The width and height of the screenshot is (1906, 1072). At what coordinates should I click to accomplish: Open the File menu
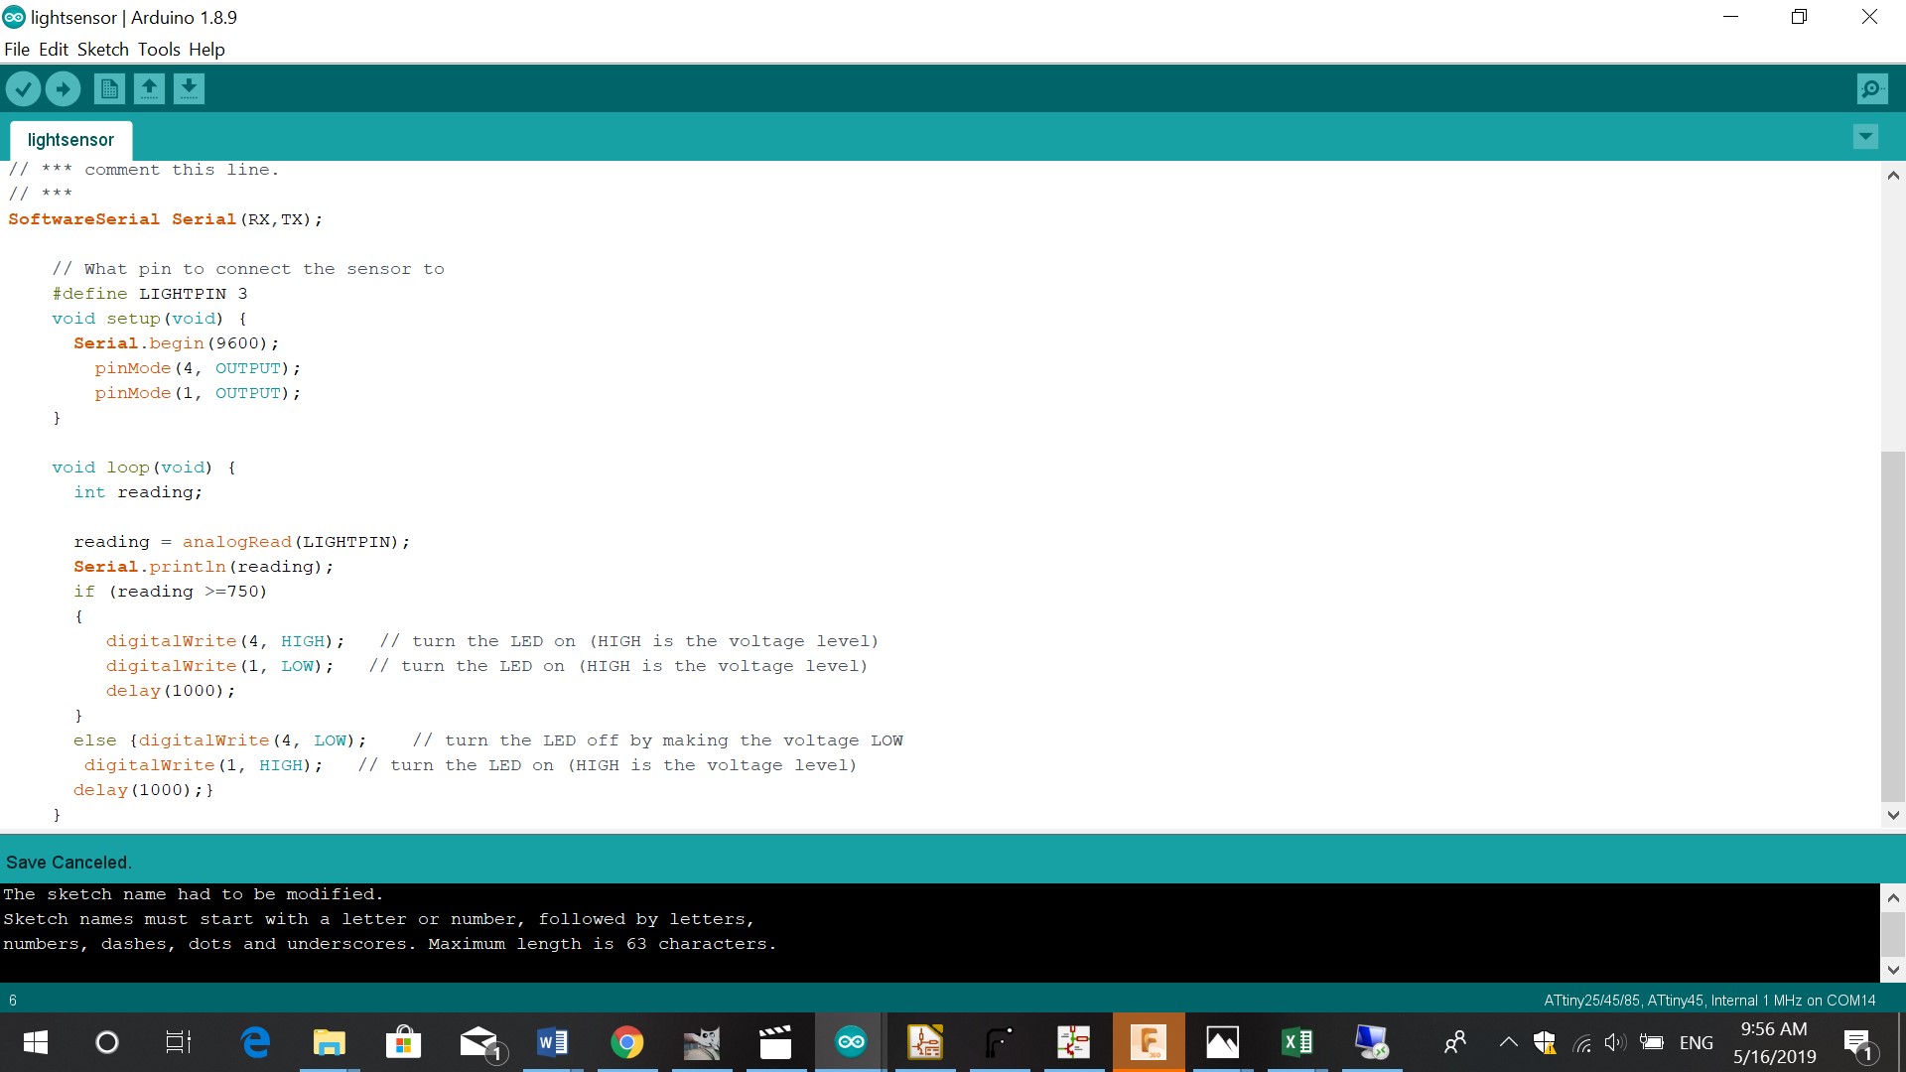pos(17,50)
